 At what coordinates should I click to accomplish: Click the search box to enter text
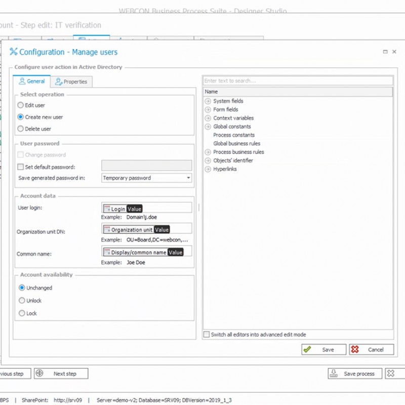pos(298,81)
